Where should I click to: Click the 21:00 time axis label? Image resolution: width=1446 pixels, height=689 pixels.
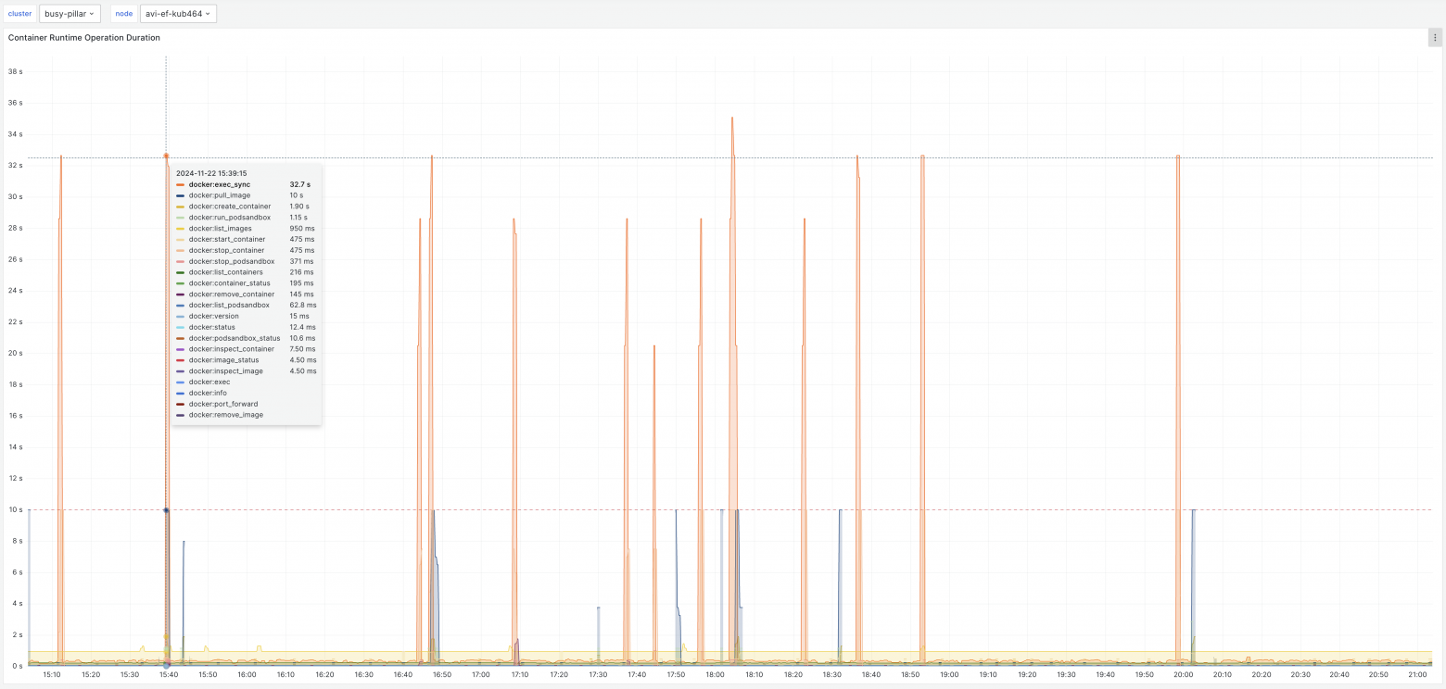click(1416, 675)
